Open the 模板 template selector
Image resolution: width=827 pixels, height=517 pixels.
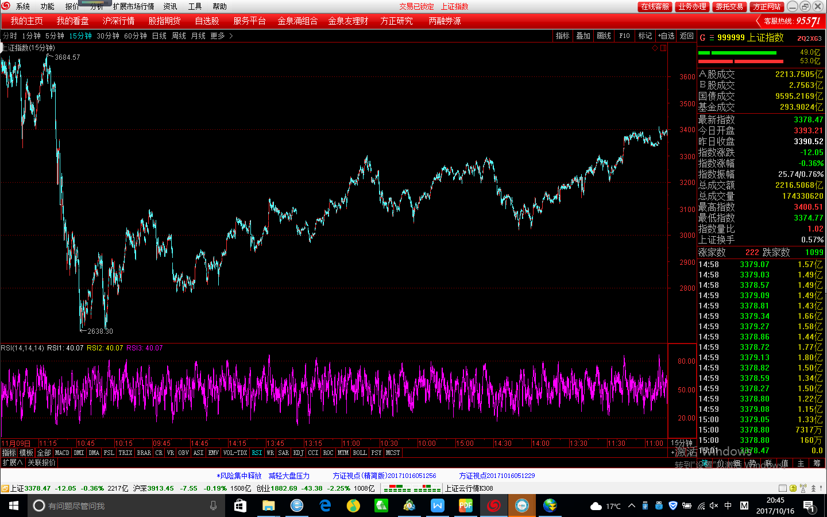tap(26, 453)
